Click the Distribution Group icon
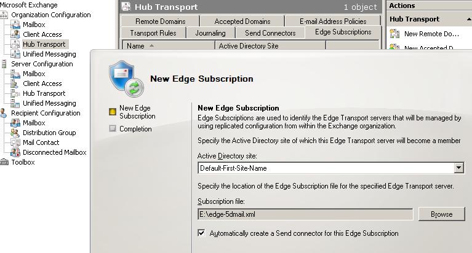Image resolution: width=472 pixels, height=253 pixels. 16,133
